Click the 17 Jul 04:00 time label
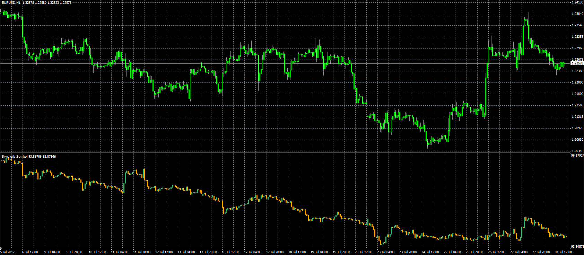 click(253, 252)
